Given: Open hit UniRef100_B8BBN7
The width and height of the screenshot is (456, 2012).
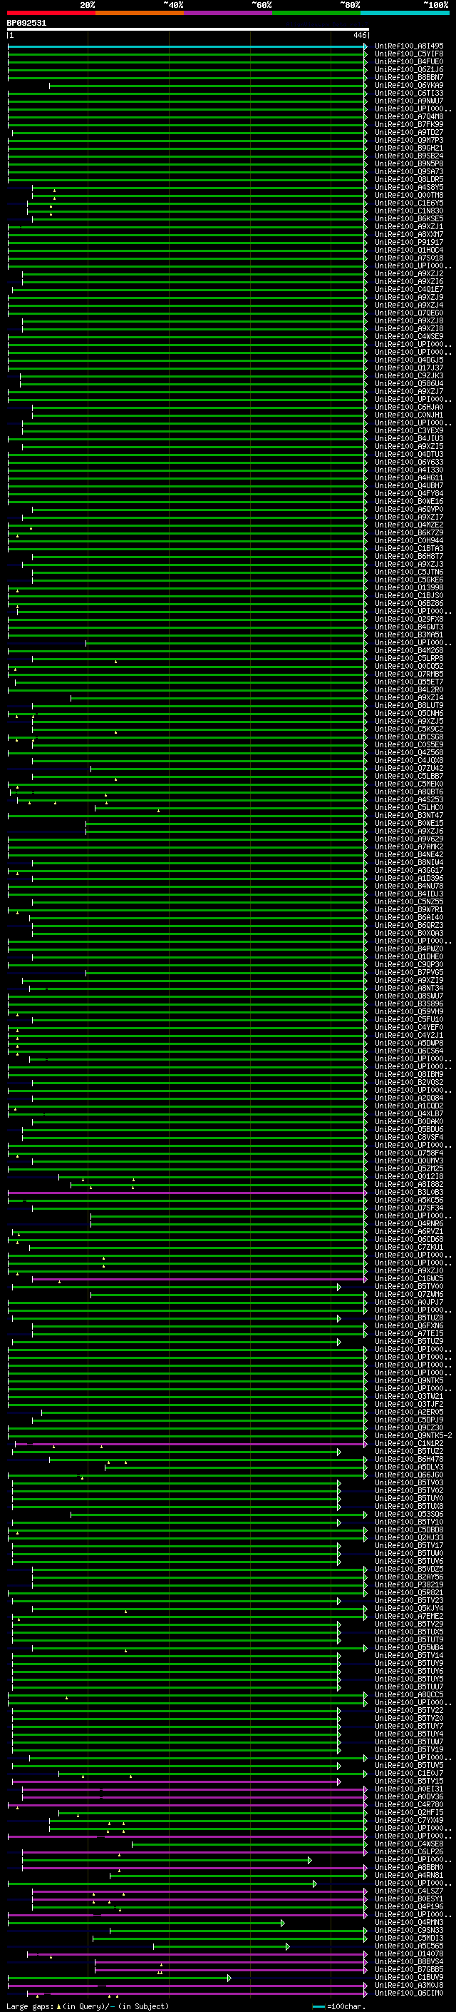Looking at the screenshot, I should click(x=409, y=77).
